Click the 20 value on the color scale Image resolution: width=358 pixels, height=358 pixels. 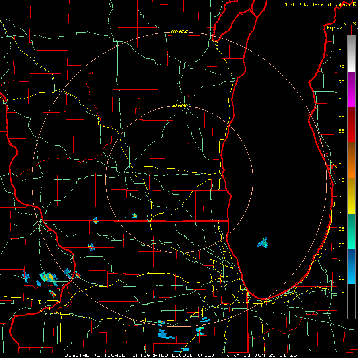tap(342, 245)
